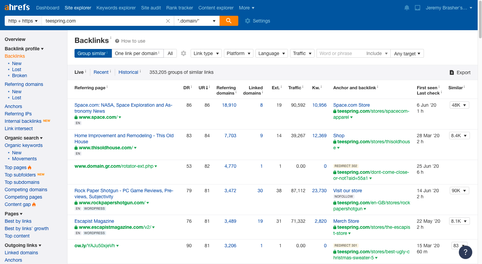Click the orange search magnifier button
This screenshot has width=482, height=264.
[229, 21]
